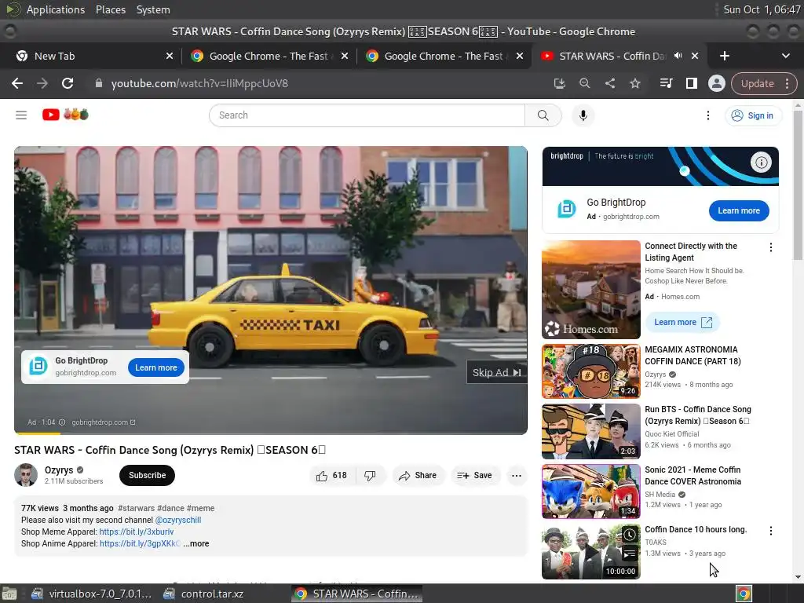Open the Chrome profile avatar

(x=716, y=83)
